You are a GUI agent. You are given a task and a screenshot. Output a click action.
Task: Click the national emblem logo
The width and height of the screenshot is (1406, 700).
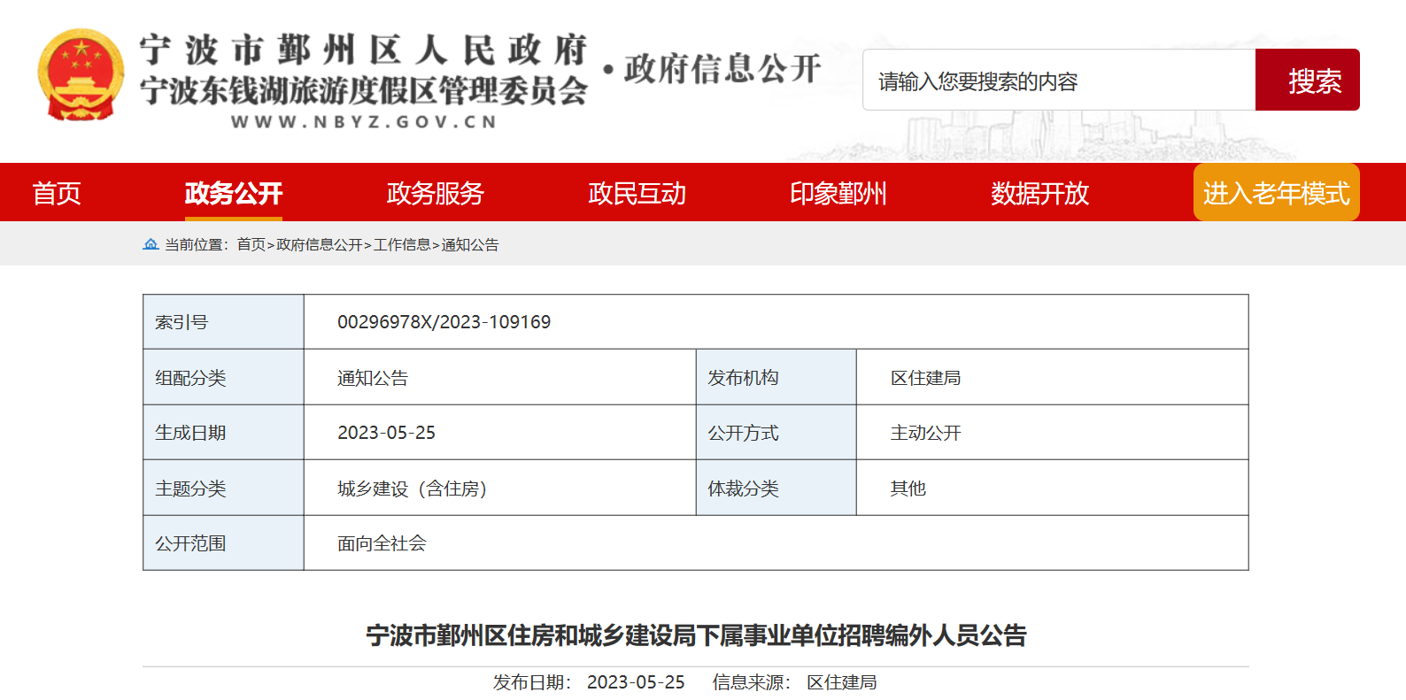(81, 74)
